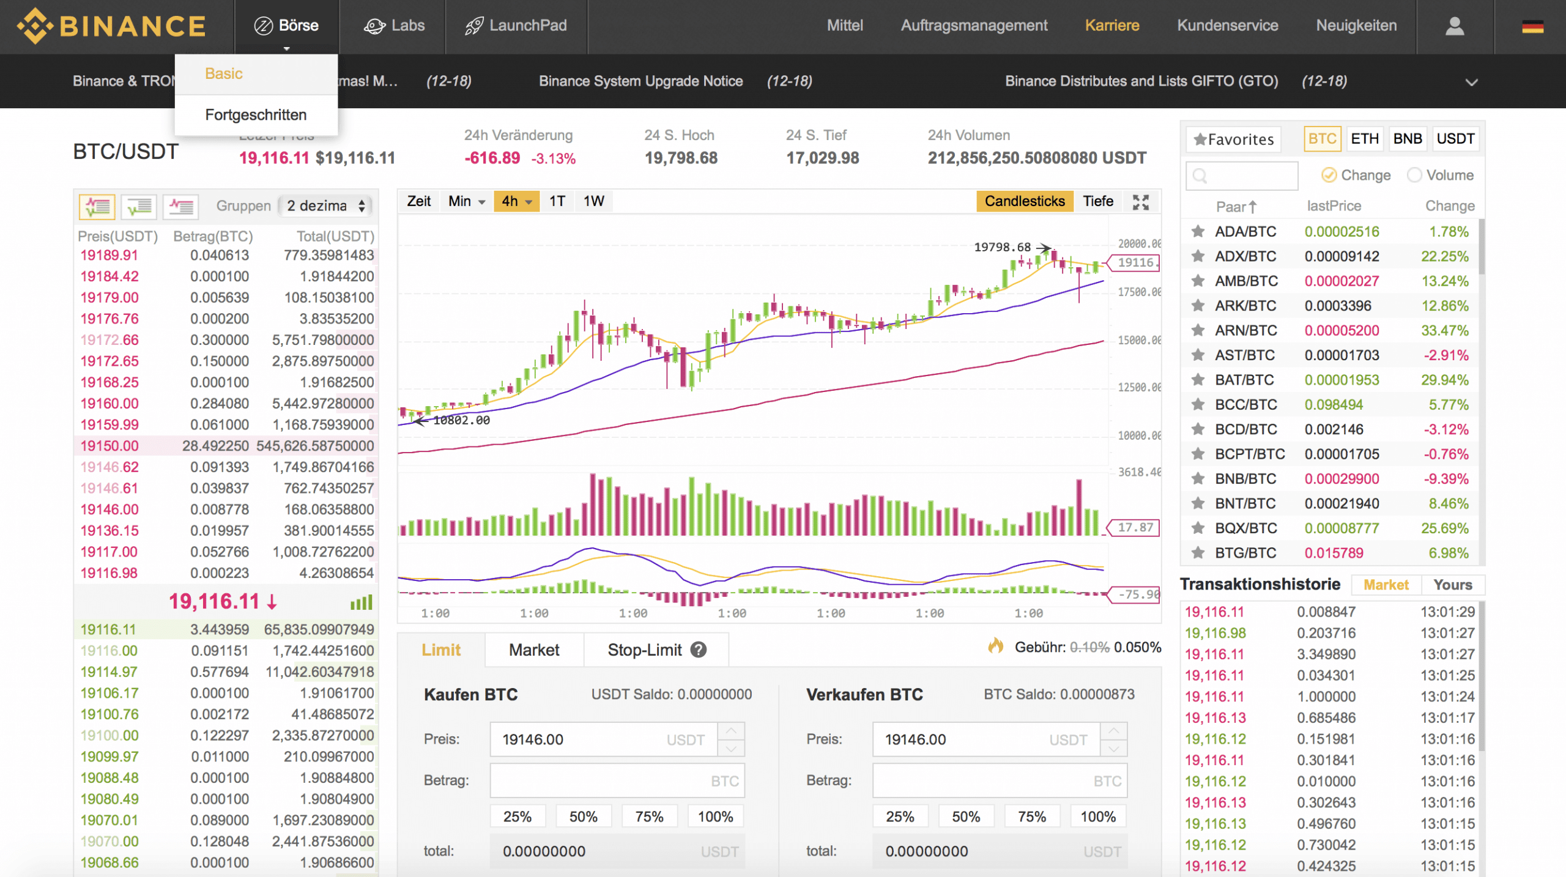Screen dimensions: 1566x877
Task: Star the AST/BTC pair
Action: coord(1198,355)
